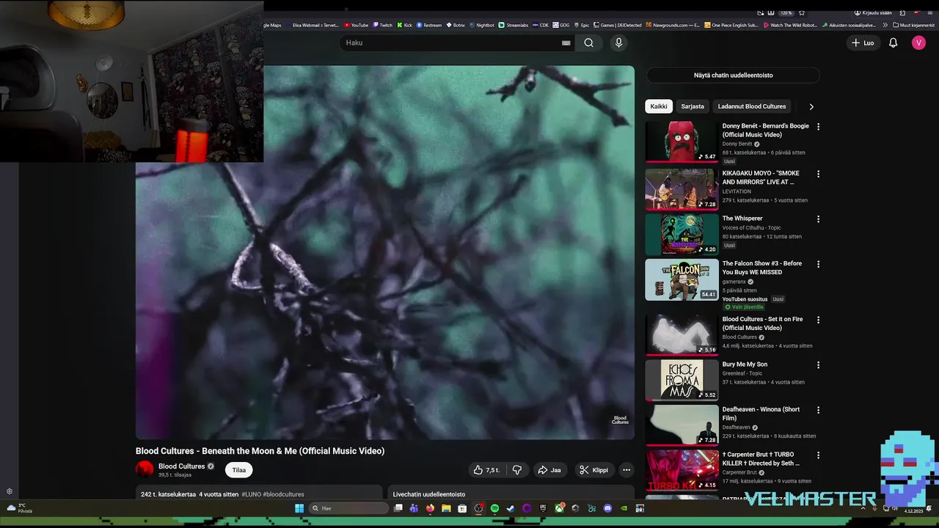Screen dimensions: 939x528
Task: Click the #bloodcultures hashtag
Action: (x=283, y=494)
